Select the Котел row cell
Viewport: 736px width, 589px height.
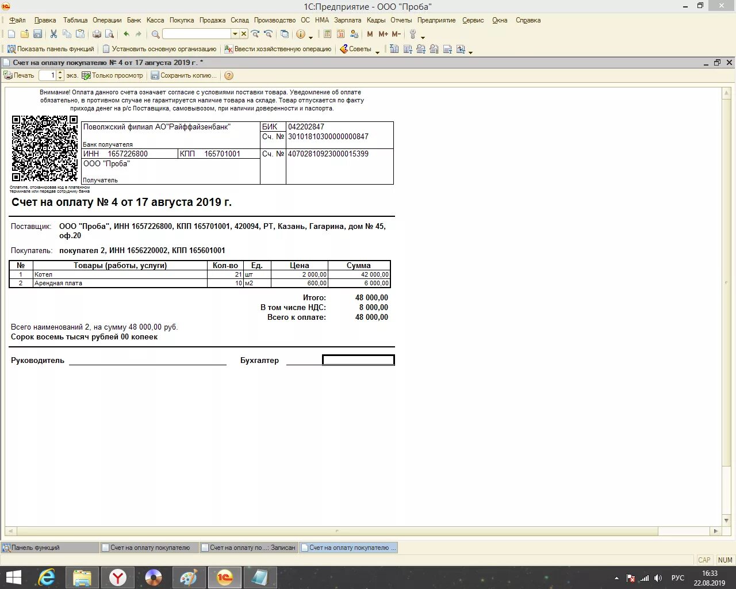coord(120,274)
